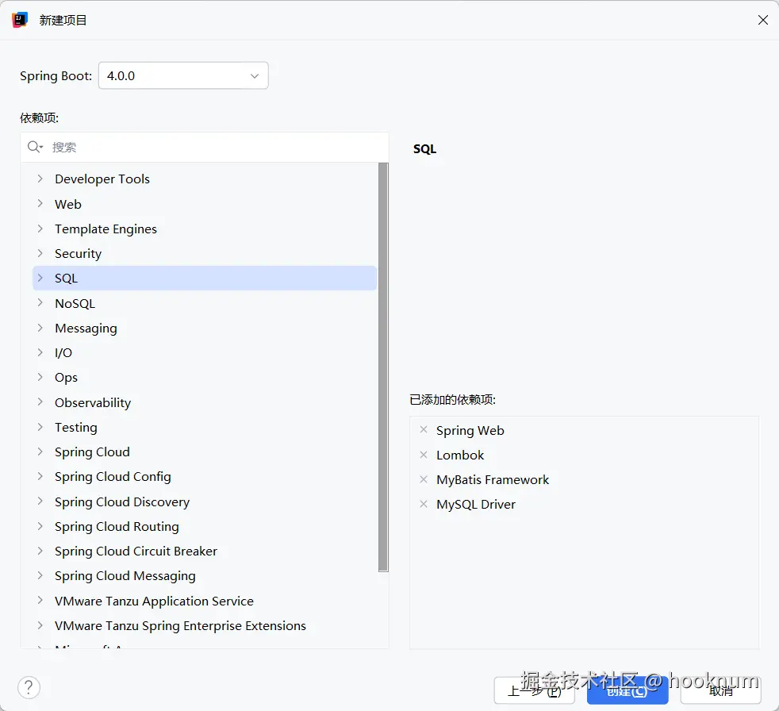Image resolution: width=779 pixels, height=711 pixels.
Task: Select the I/O tree item
Action: [63, 353]
